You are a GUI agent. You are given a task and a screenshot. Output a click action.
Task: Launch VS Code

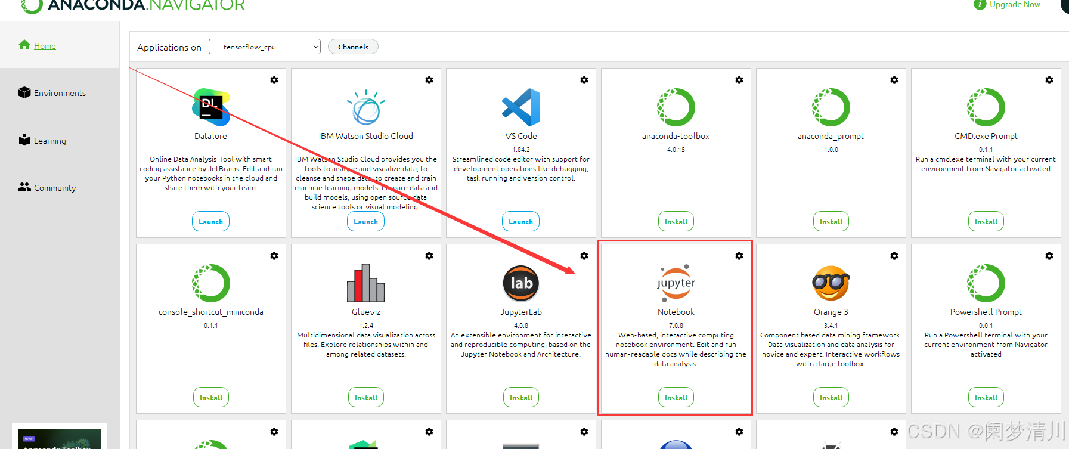520,221
